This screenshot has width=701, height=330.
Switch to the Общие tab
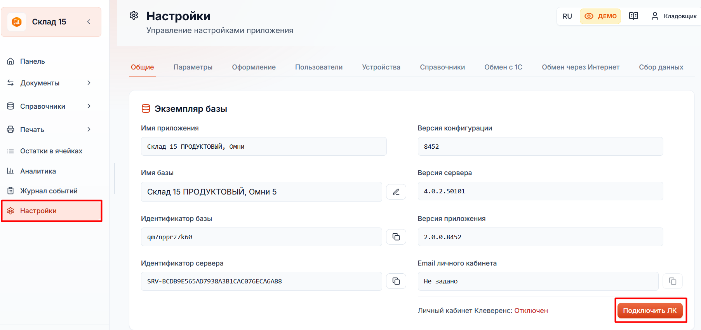tap(142, 67)
